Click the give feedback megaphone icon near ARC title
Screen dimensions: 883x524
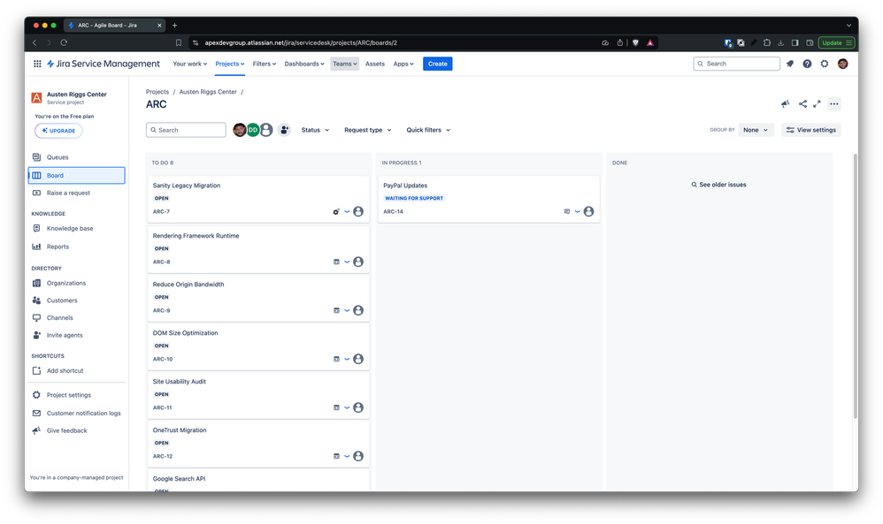click(785, 104)
